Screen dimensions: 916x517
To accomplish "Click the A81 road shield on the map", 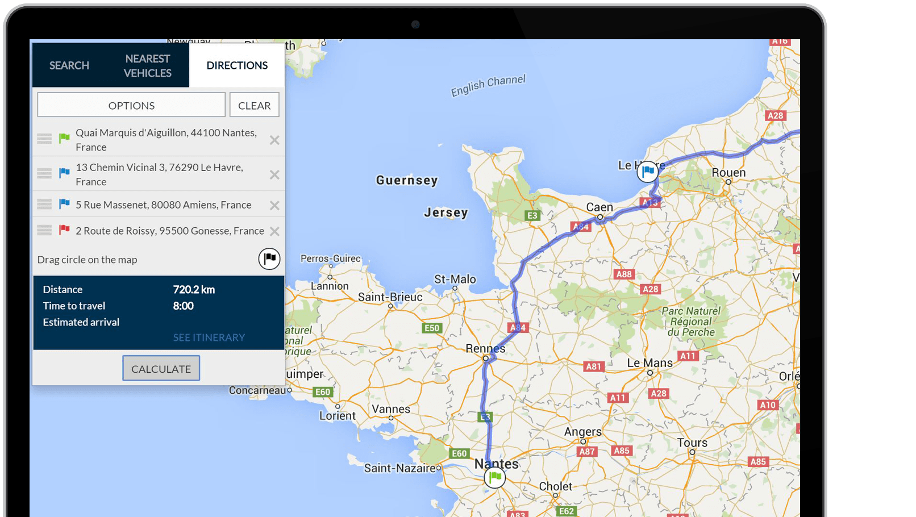I will click(593, 366).
